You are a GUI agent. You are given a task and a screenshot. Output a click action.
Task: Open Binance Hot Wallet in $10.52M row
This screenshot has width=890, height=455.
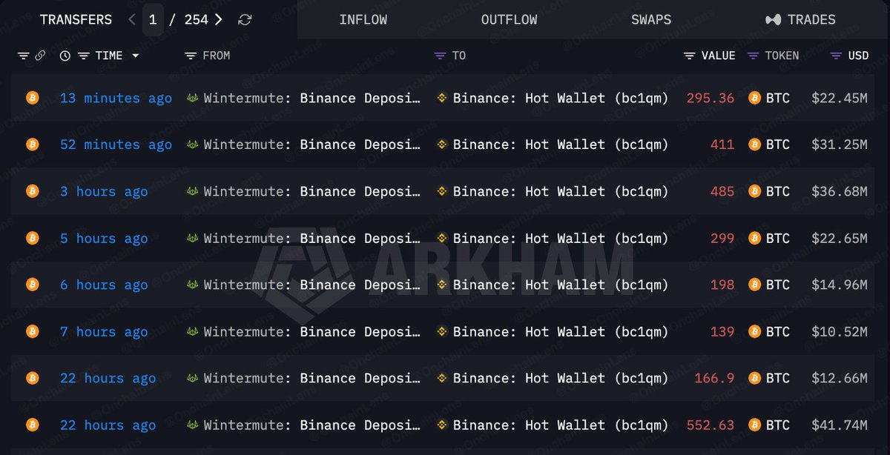click(553, 331)
